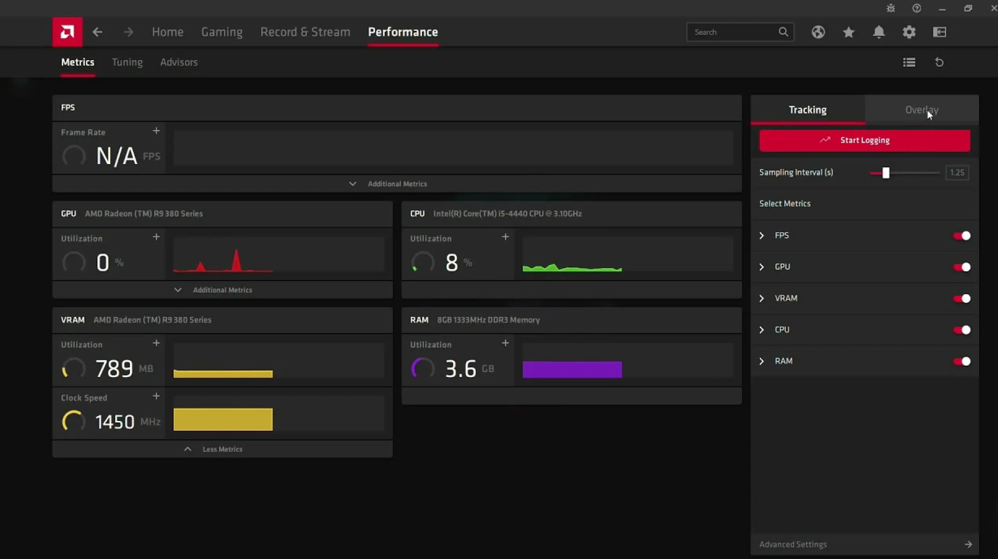The image size is (998, 559).
Task: Click the bug report icon
Action: (x=891, y=8)
